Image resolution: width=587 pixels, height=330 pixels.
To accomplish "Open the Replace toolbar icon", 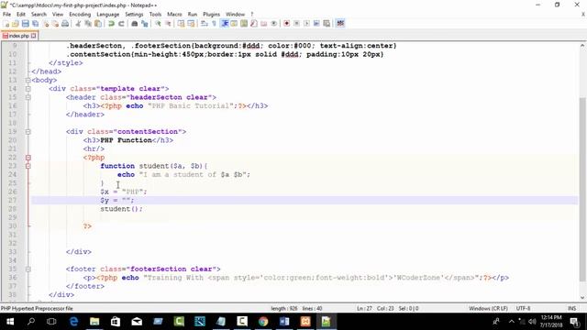I will pos(145,24).
